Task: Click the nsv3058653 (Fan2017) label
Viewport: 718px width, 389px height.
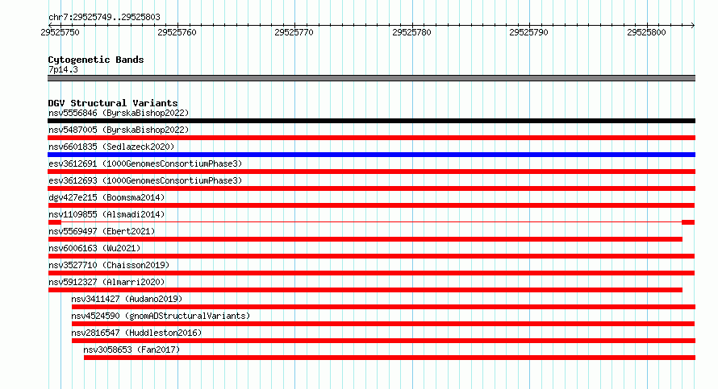Action: [x=131, y=350]
